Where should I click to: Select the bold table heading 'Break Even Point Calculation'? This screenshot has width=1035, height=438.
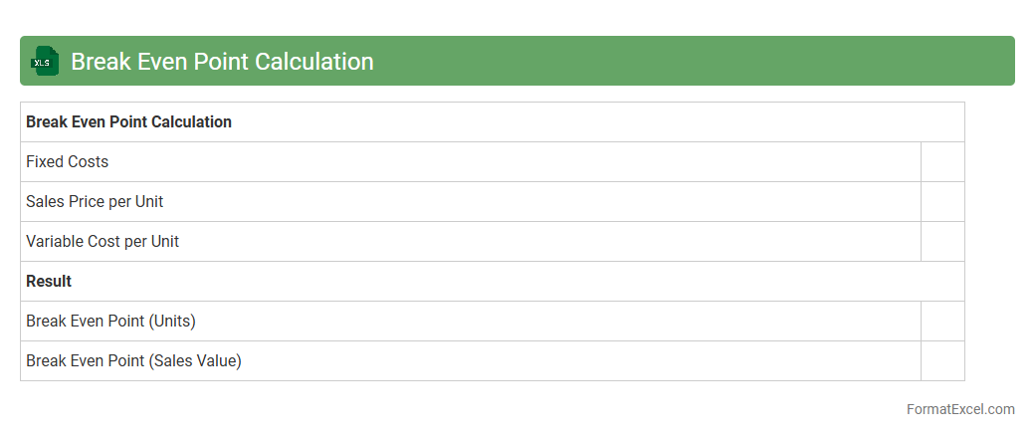[x=128, y=122]
